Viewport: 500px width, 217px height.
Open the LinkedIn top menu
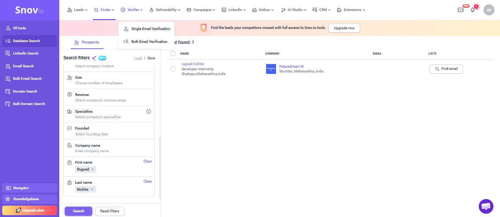[234, 10]
